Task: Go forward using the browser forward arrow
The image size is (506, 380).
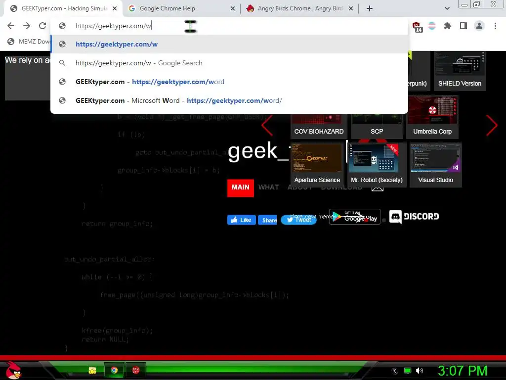Action: coord(27,26)
